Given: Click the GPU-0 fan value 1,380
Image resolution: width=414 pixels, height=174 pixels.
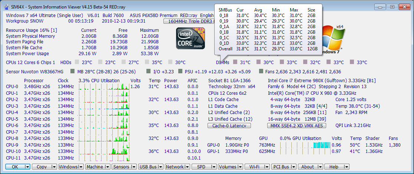Looking at the screenshot, I should [394, 145].
